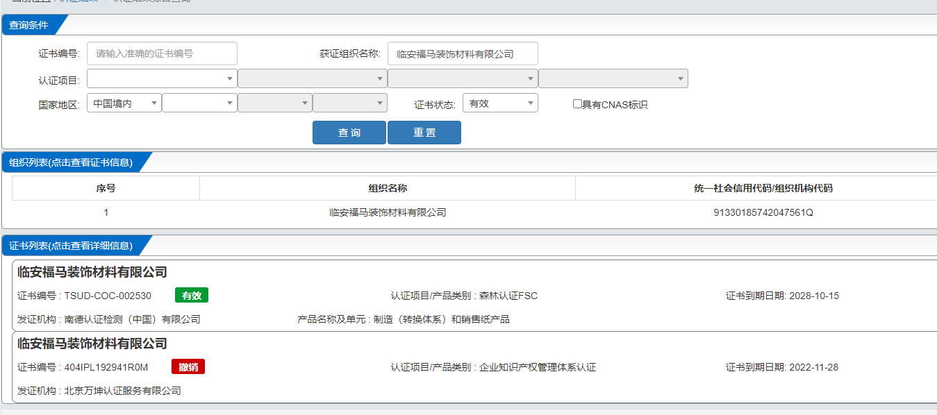Click the 企业知识产权管理体系认证 text
The image size is (937, 415).
tap(538, 367)
